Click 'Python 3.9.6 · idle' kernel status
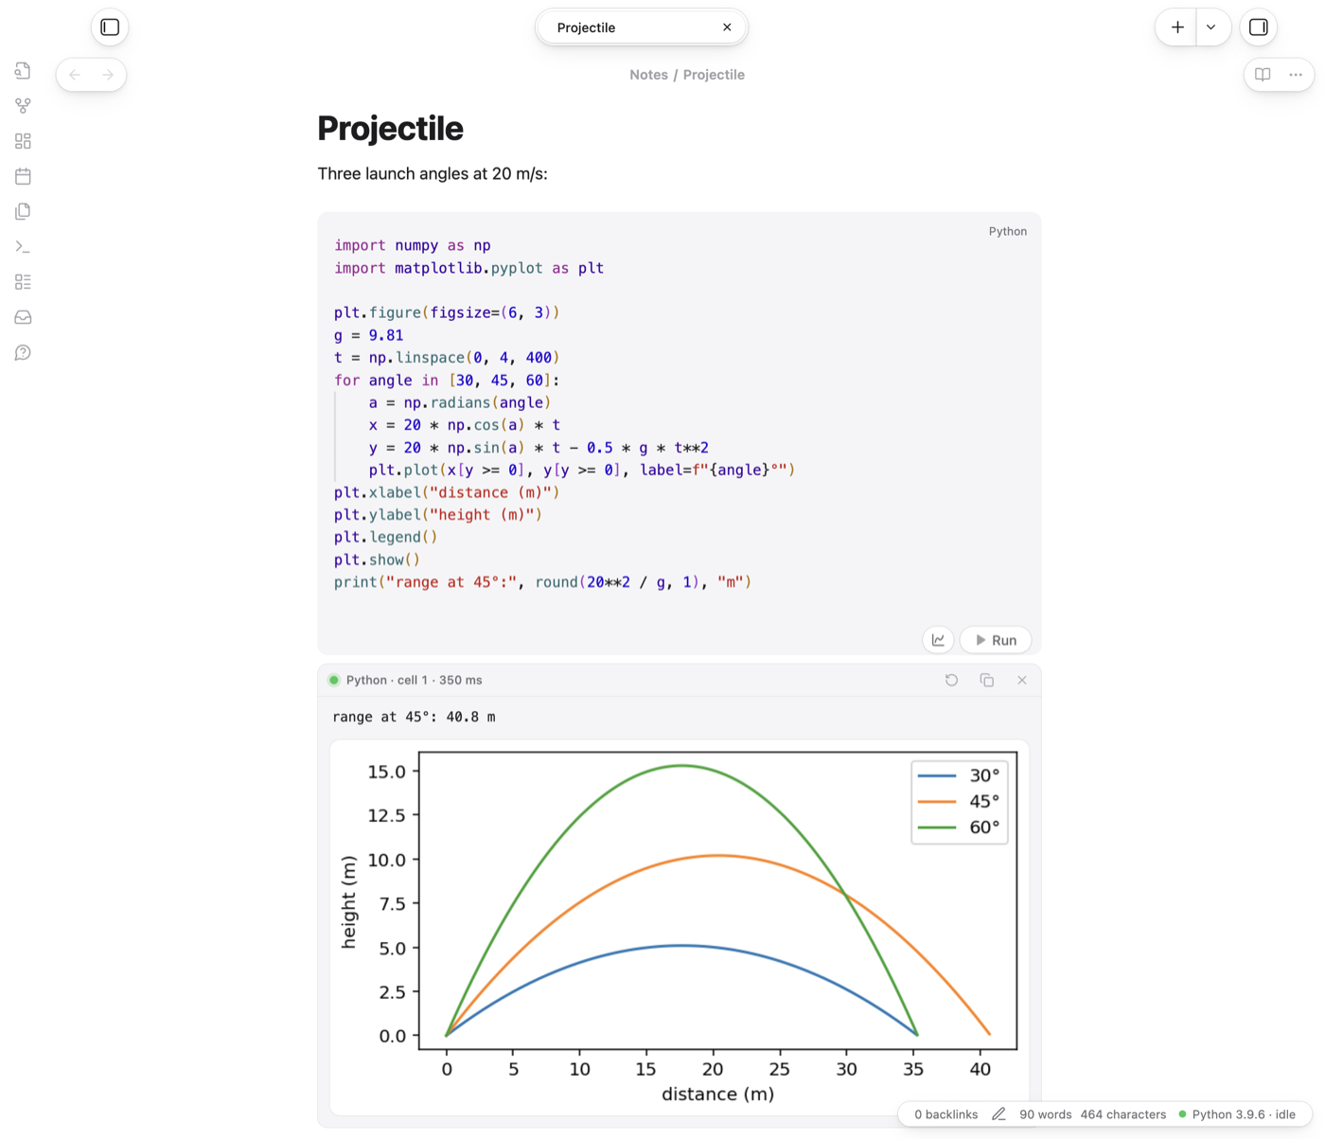1325x1139 pixels. tap(1237, 1114)
